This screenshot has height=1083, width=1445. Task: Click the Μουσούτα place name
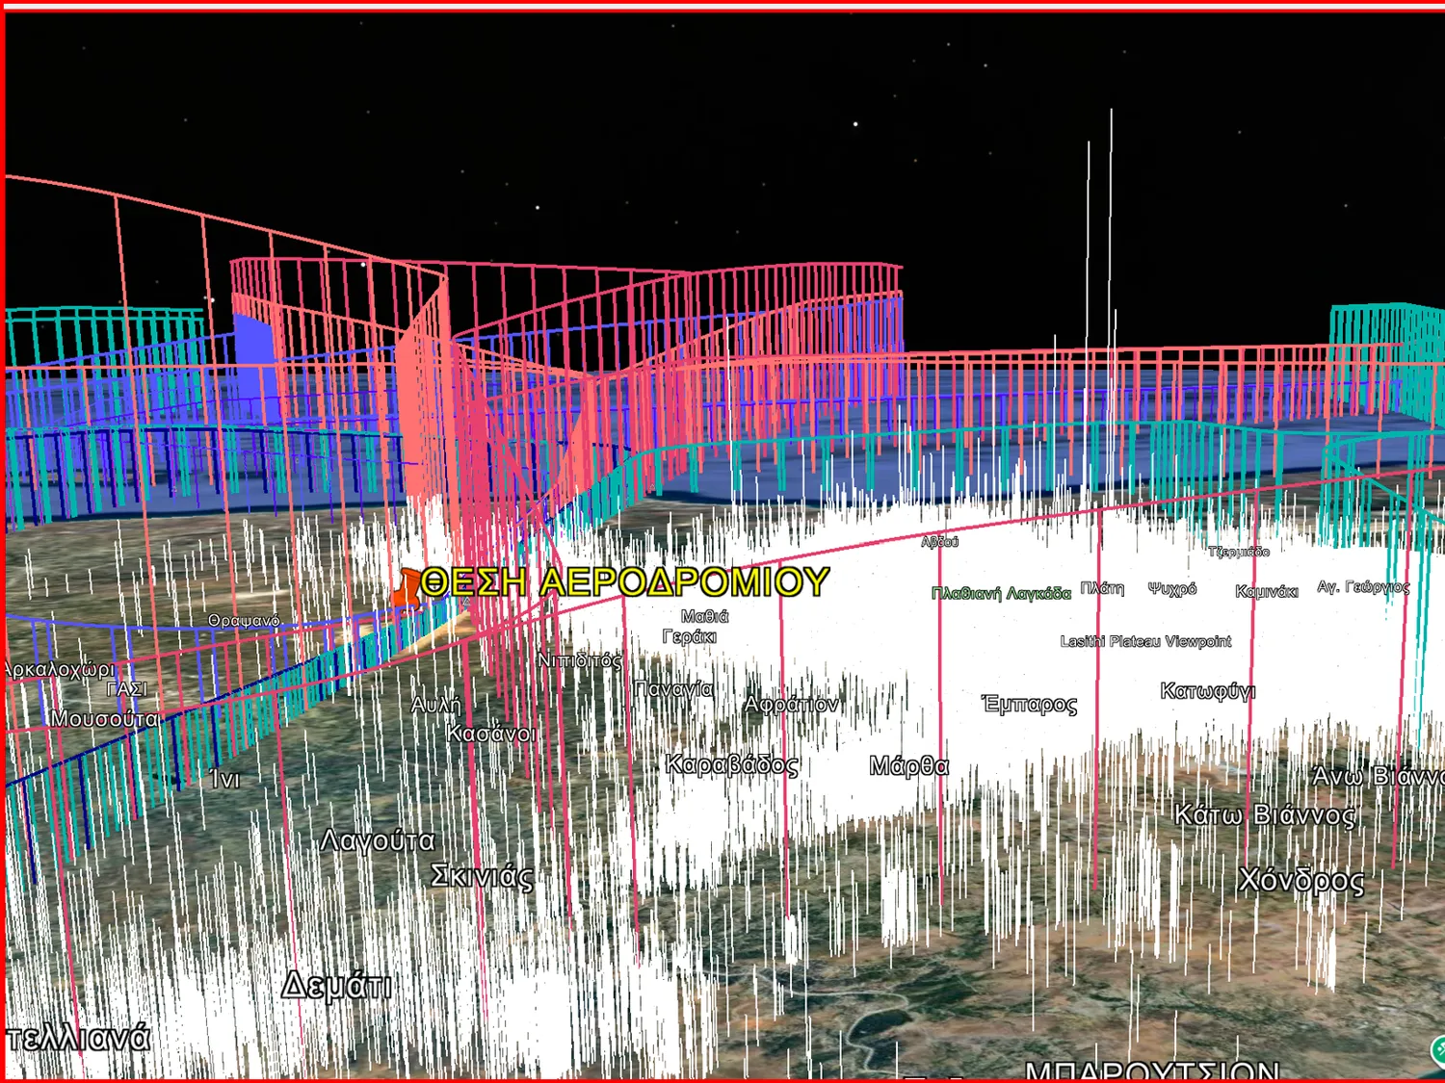[104, 718]
